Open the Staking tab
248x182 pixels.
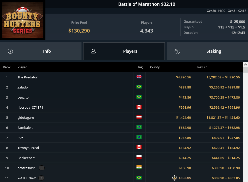coord(207,51)
